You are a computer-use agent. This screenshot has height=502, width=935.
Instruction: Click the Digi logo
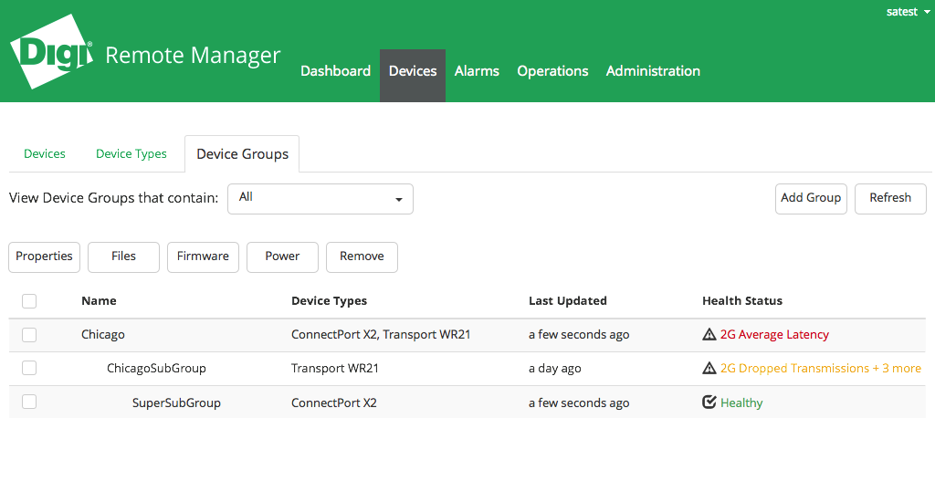(x=52, y=52)
